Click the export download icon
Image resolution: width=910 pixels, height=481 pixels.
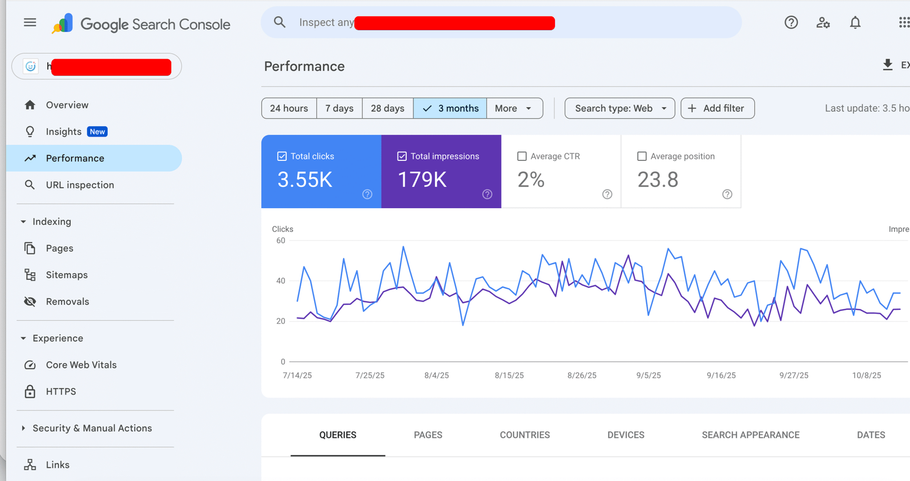(x=887, y=65)
